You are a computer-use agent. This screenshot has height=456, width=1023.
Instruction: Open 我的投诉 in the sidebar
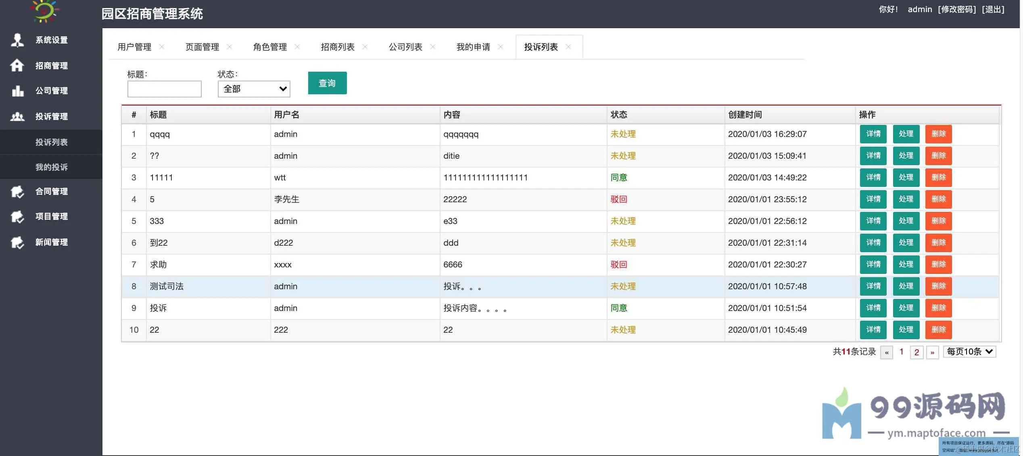(x=51, y=167)
